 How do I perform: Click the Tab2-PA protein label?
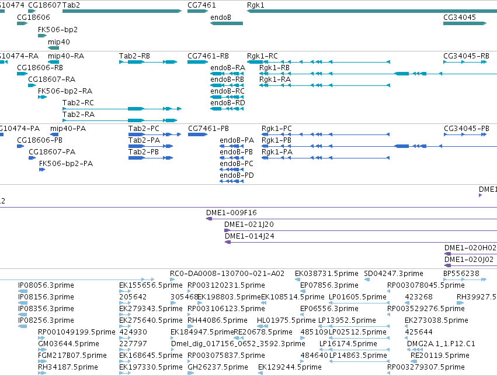pyautogui.click(x=144, y=140)
